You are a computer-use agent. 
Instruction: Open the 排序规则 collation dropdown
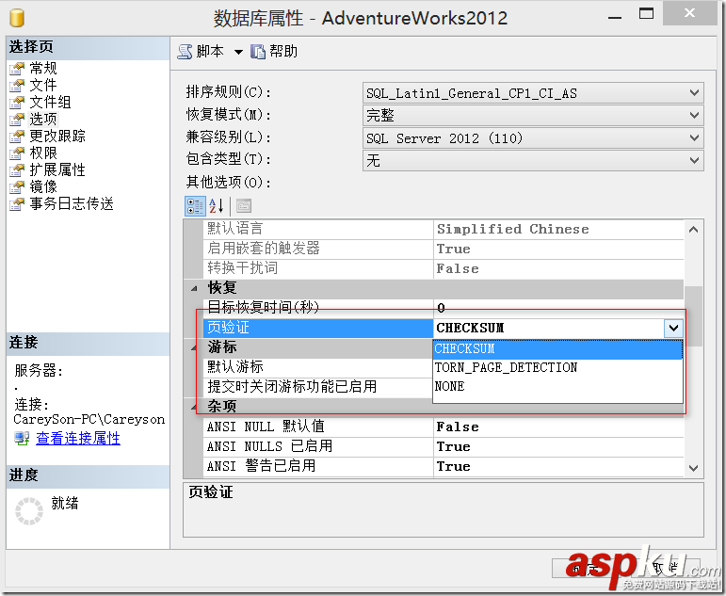click(x=533, y=93)
